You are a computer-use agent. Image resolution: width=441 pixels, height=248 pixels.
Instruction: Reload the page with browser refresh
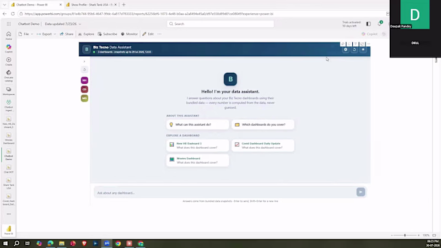(x=13, y=14)
